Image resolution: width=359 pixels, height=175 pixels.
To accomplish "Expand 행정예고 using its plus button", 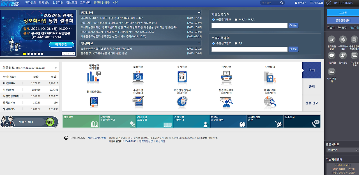I will click(x=199, y=43).
